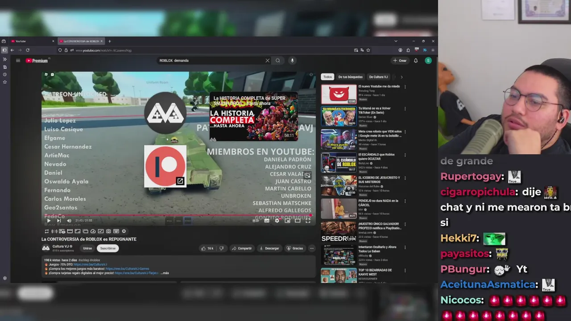Open the YouTube hamburger guide menu
The width and height of the screenshot is (571, 321).
click(18, 61)
